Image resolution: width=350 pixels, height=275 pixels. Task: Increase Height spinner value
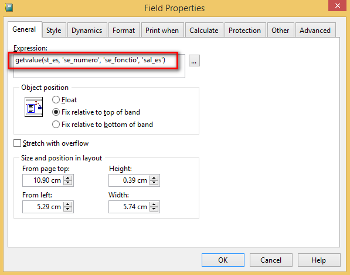pos(154,178)
